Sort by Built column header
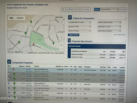Viewport: 137px width, 103px height. [x=75, y=67]
